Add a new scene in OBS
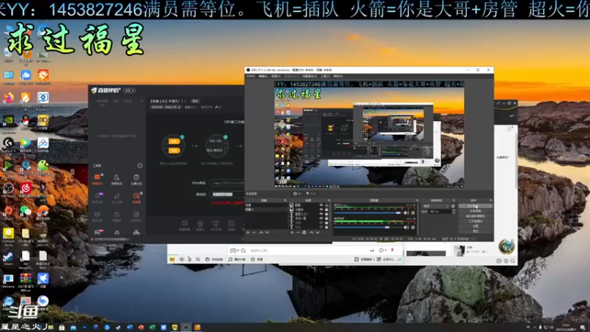The height and width of the screenshot is (332, 590). (x=248, y=232)
